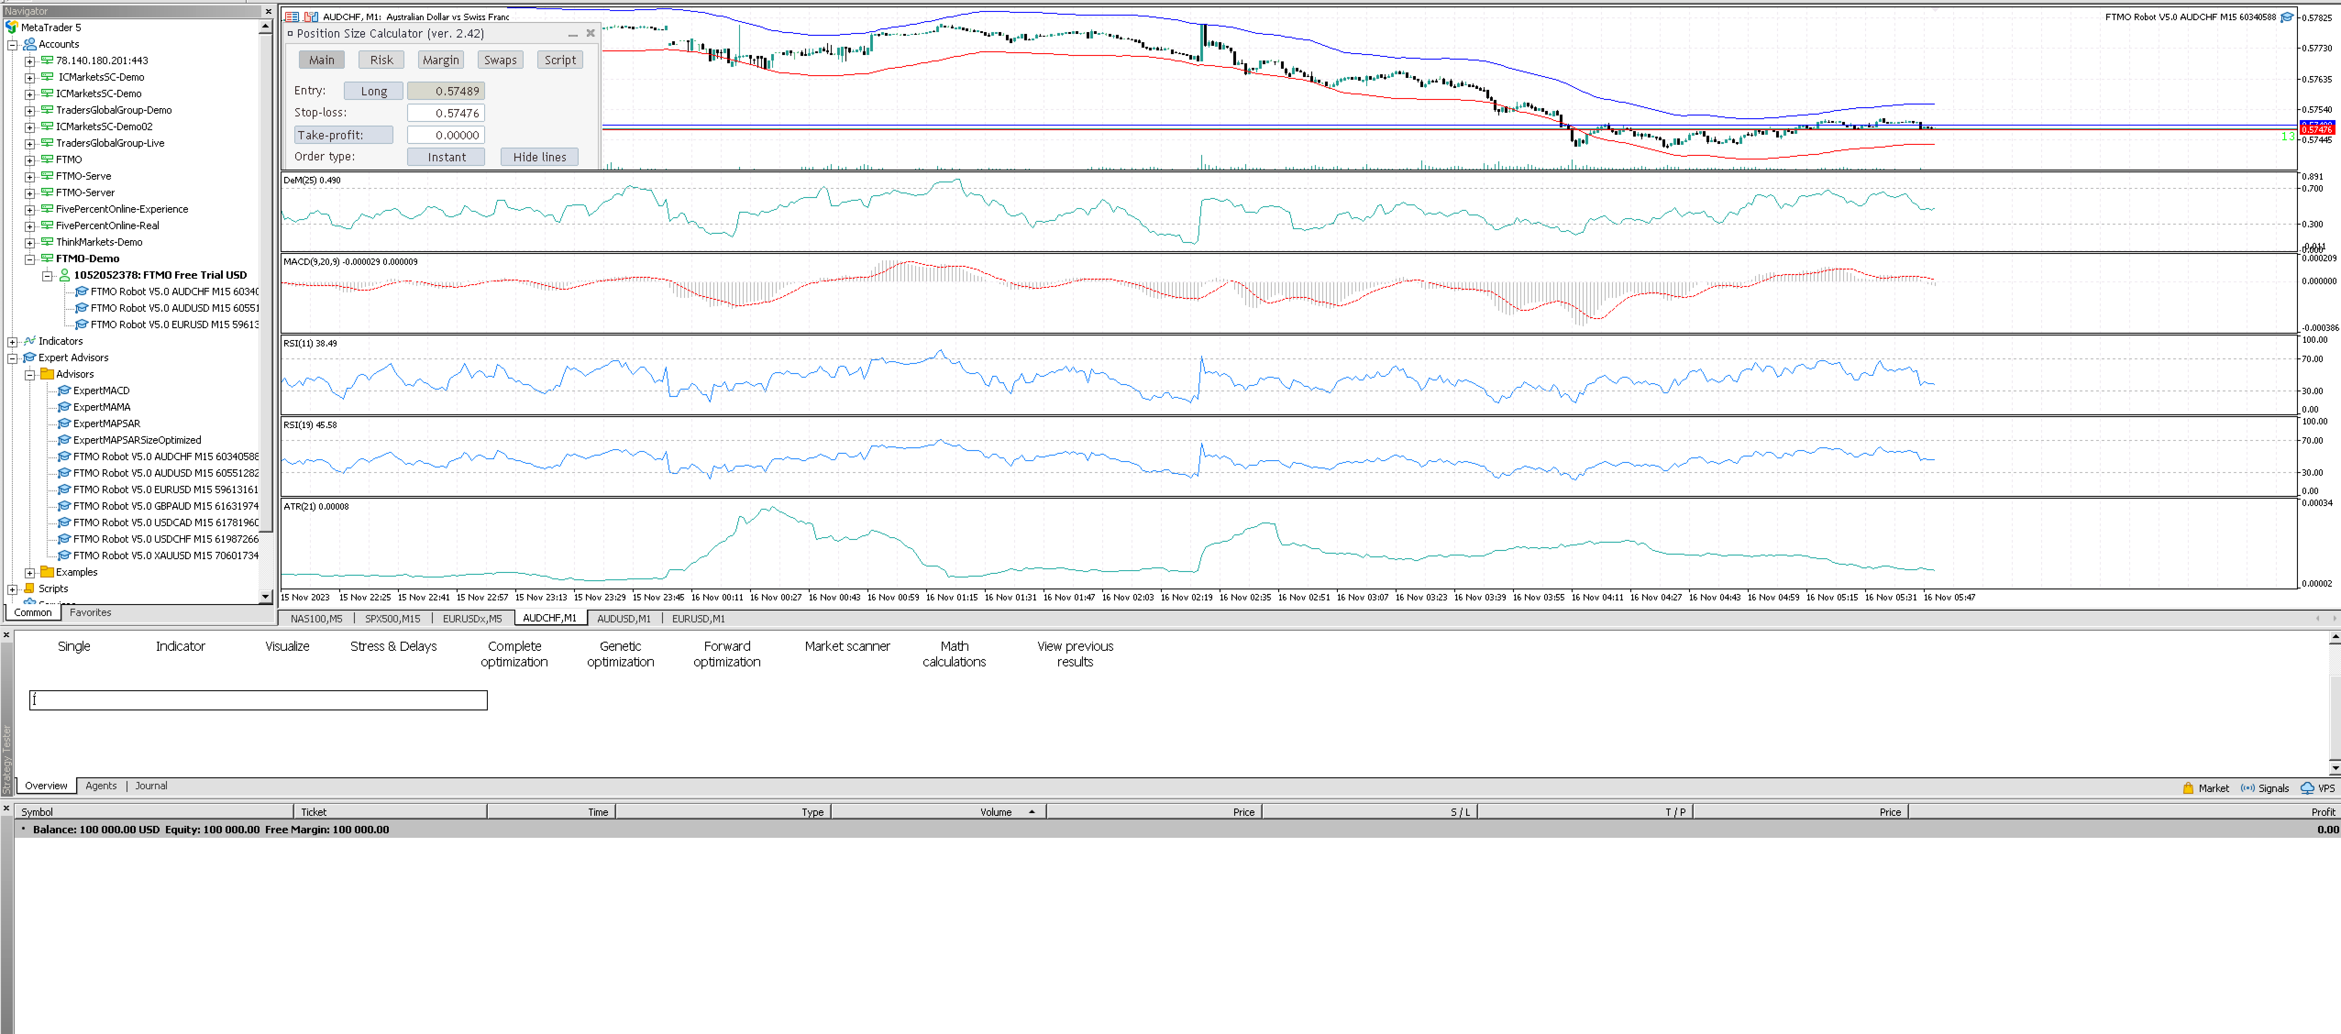Image resolution: width=2341 pixels, height=1034 pixels.
Task: Click the expert advisor hat icon at chart top-right
Action: (x=2287, y=16)
